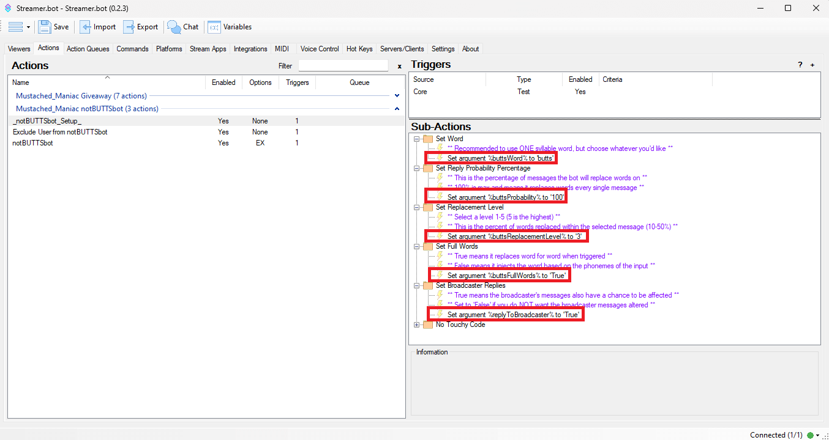This screenshot has width=829, height=440.
Task: Select Set argument %replyToBroadcaster% to 'True'
Action: pos(514,315)
